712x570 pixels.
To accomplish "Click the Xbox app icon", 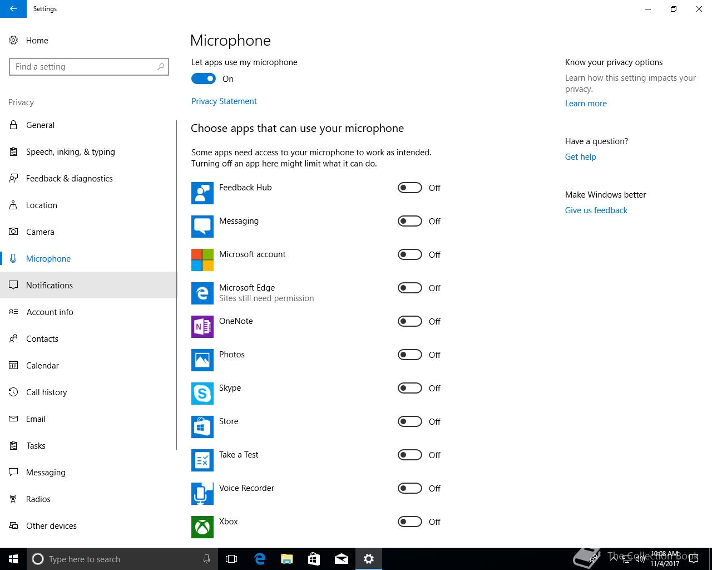I will click(202, 527).
